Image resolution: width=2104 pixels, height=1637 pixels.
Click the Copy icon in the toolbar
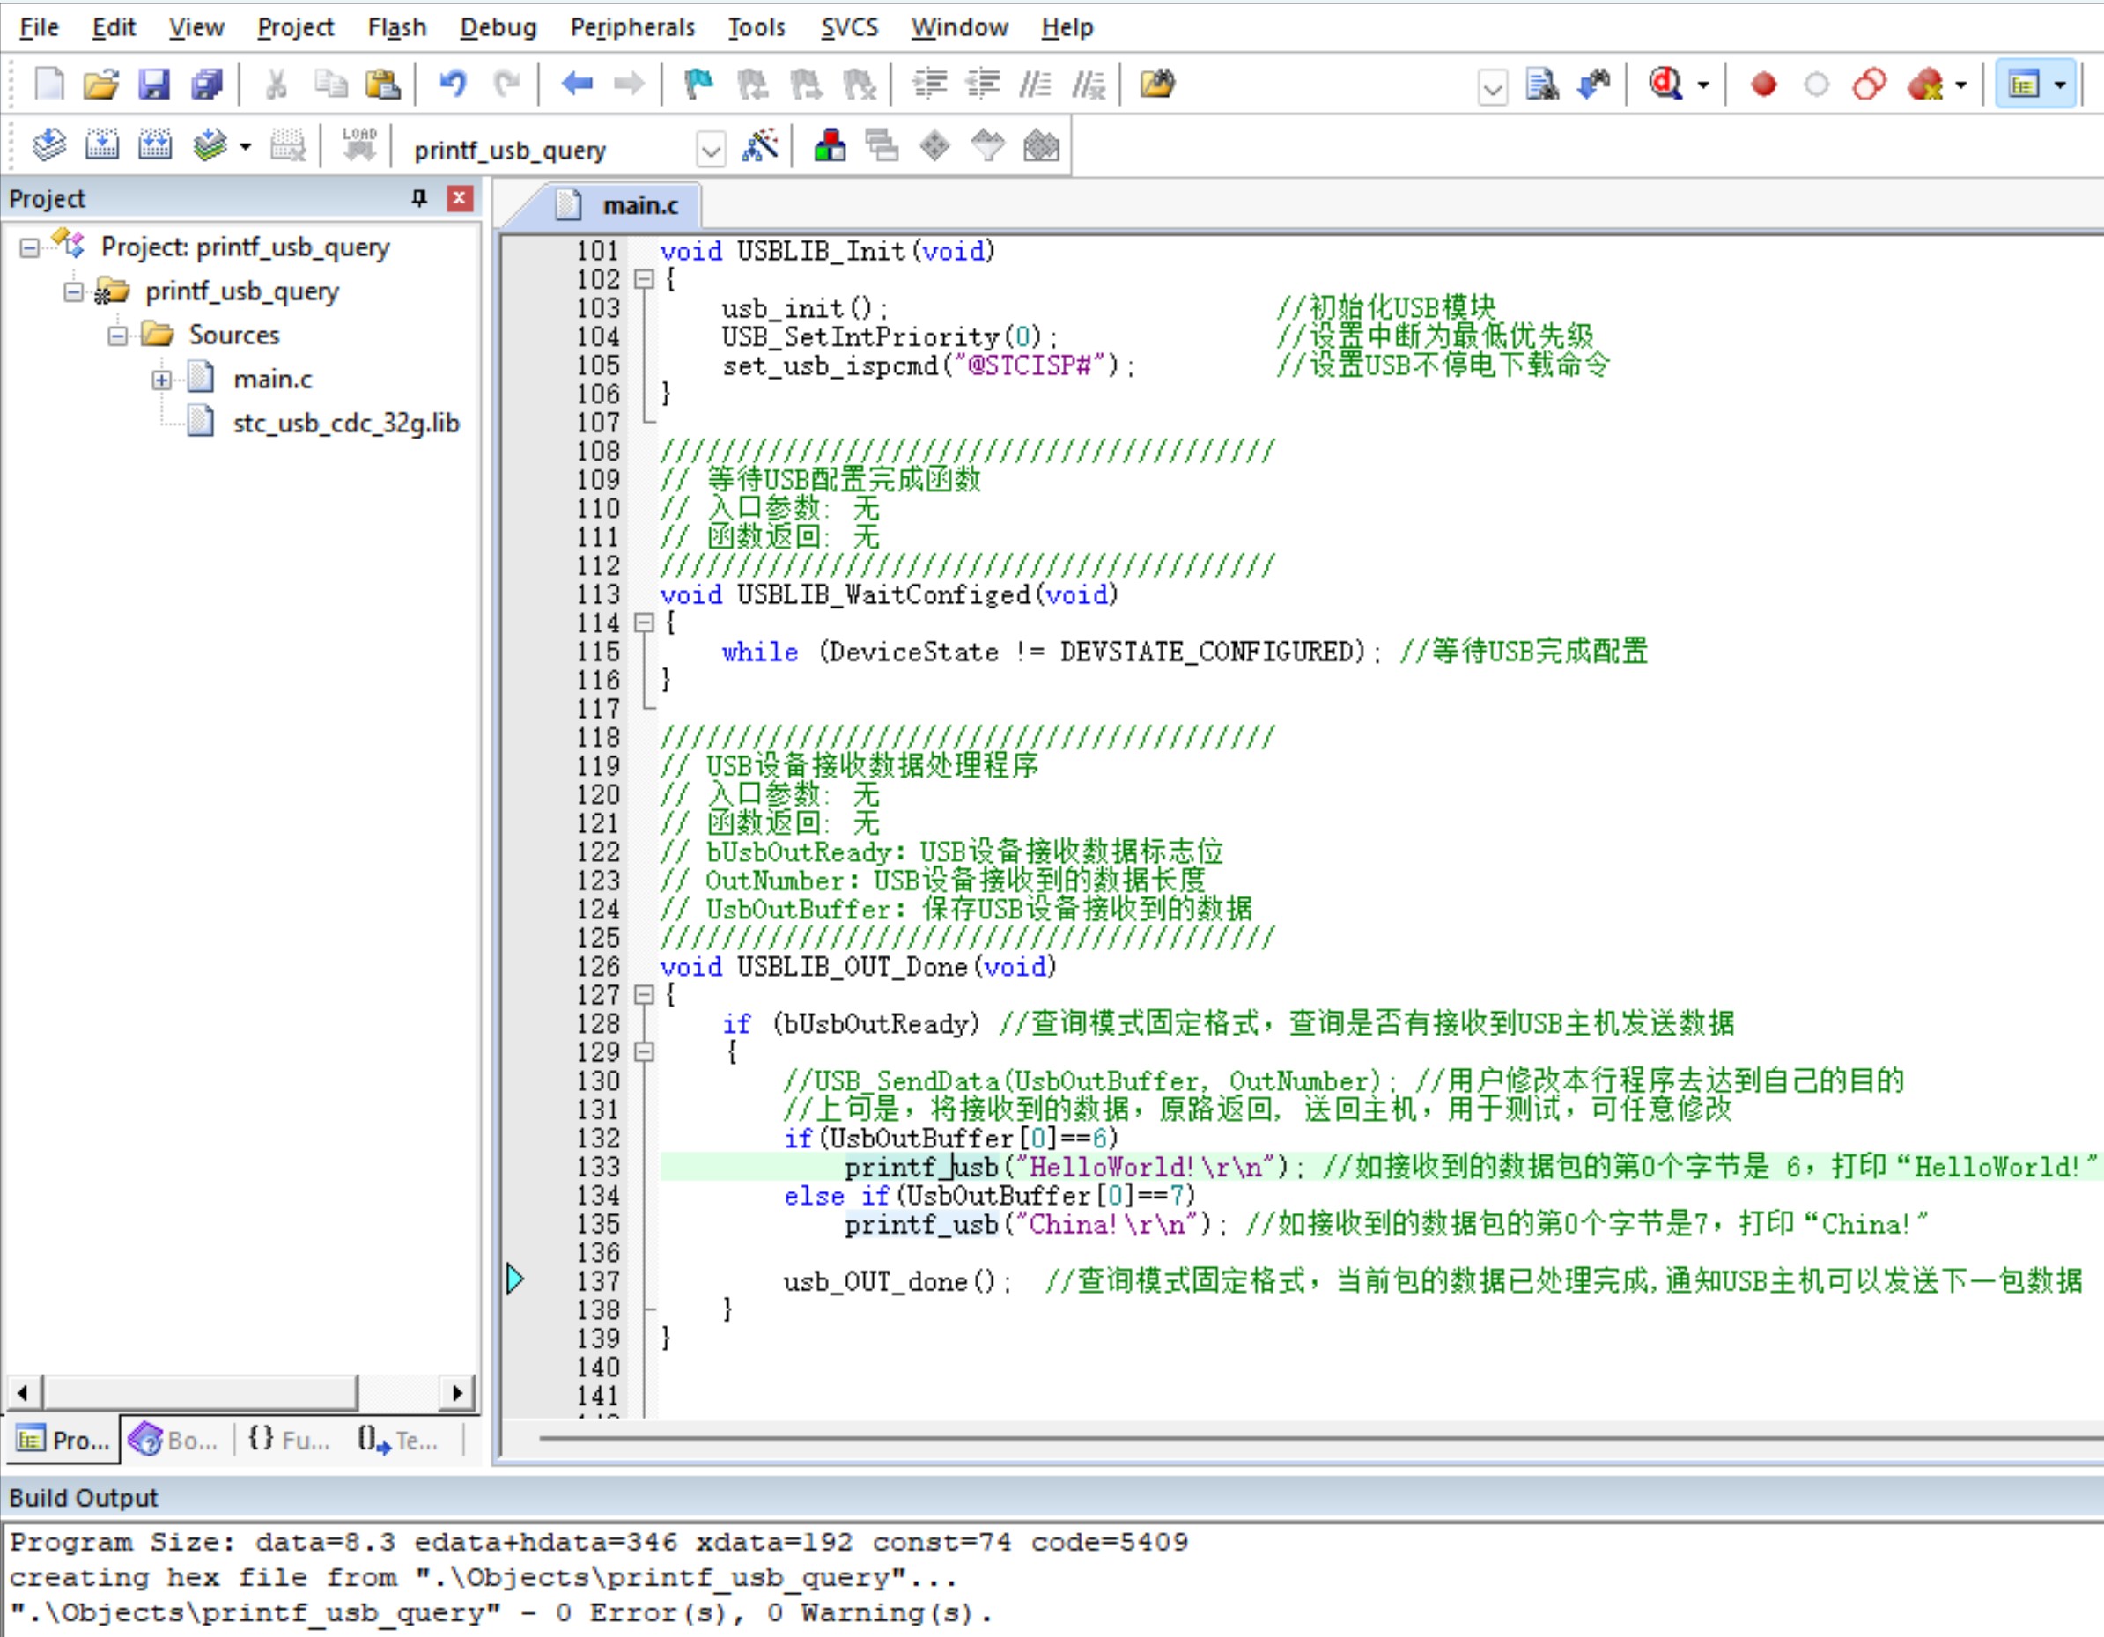(x=330, y=85)
